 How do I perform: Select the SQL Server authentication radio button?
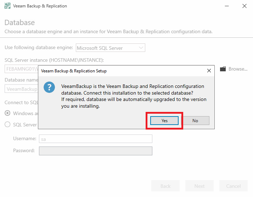point(7,125)
